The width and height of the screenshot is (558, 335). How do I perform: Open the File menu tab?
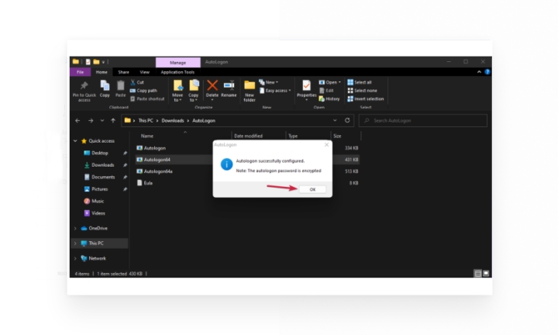[80, 72]
